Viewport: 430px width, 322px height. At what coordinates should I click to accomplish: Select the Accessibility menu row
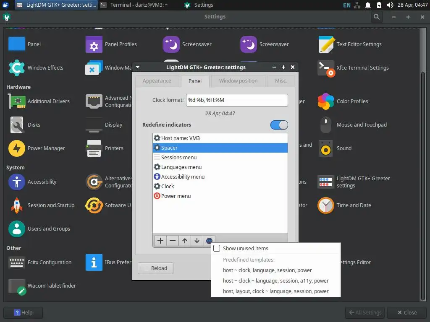pos(220,177)
